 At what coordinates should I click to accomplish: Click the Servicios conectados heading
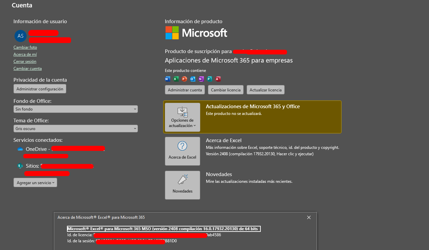(x=38, y=140)
